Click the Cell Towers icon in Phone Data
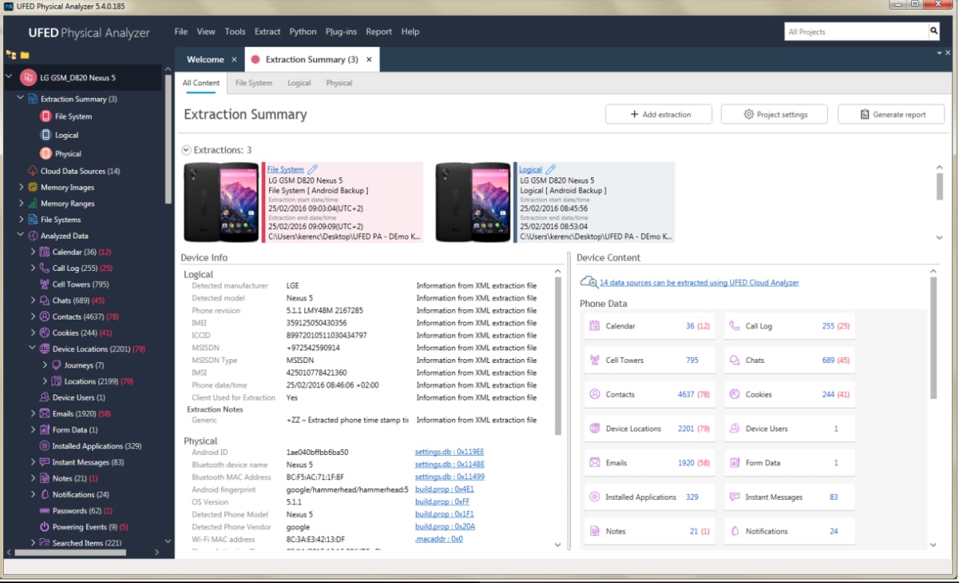This screenshot has height=583, width=959. pos(595,360)
